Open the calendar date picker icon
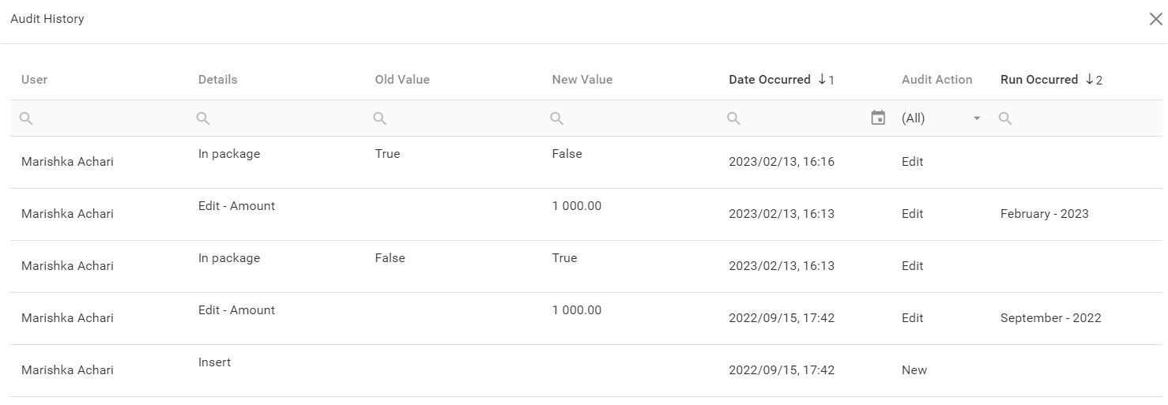 click(878, 118)
